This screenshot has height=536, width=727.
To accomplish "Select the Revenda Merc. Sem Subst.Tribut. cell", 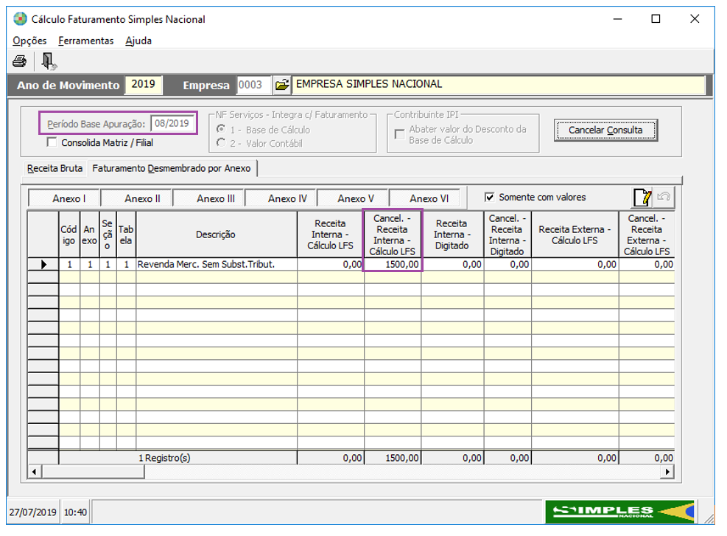I will [216, 265].
